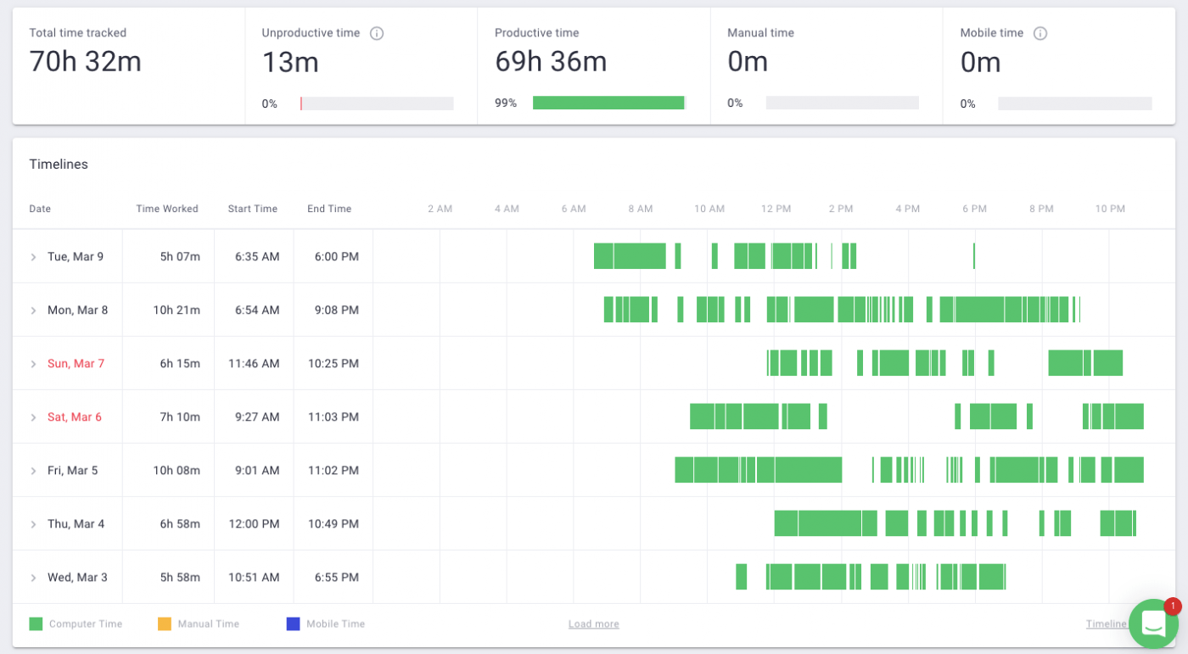Click the Start Time column header
This screenshot has width=1188, height=654.
click(x=252, y=209)
